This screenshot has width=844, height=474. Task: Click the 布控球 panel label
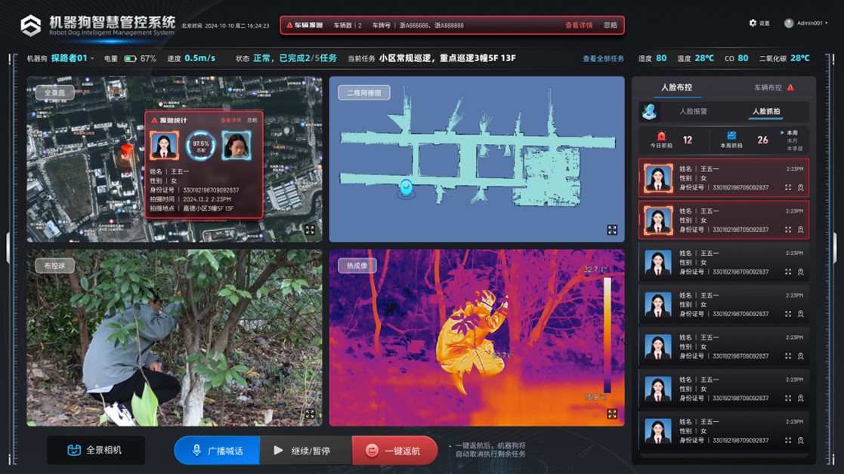pos(55,266)
